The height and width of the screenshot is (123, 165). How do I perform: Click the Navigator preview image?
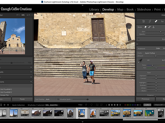coord(12,36)
